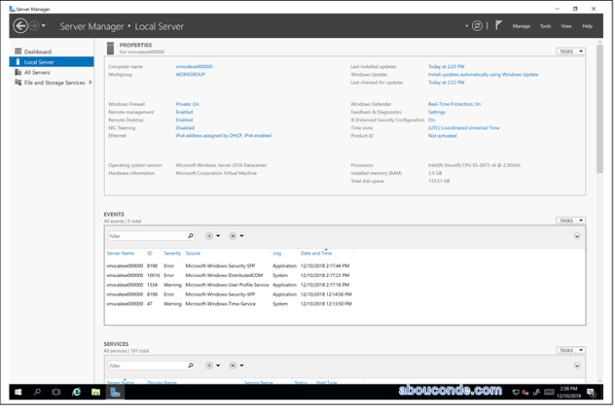Select Dashboard in the left navigation

(37, 52)
